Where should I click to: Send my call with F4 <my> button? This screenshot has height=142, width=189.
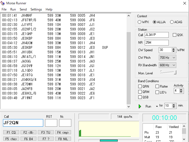click(63, 132)
